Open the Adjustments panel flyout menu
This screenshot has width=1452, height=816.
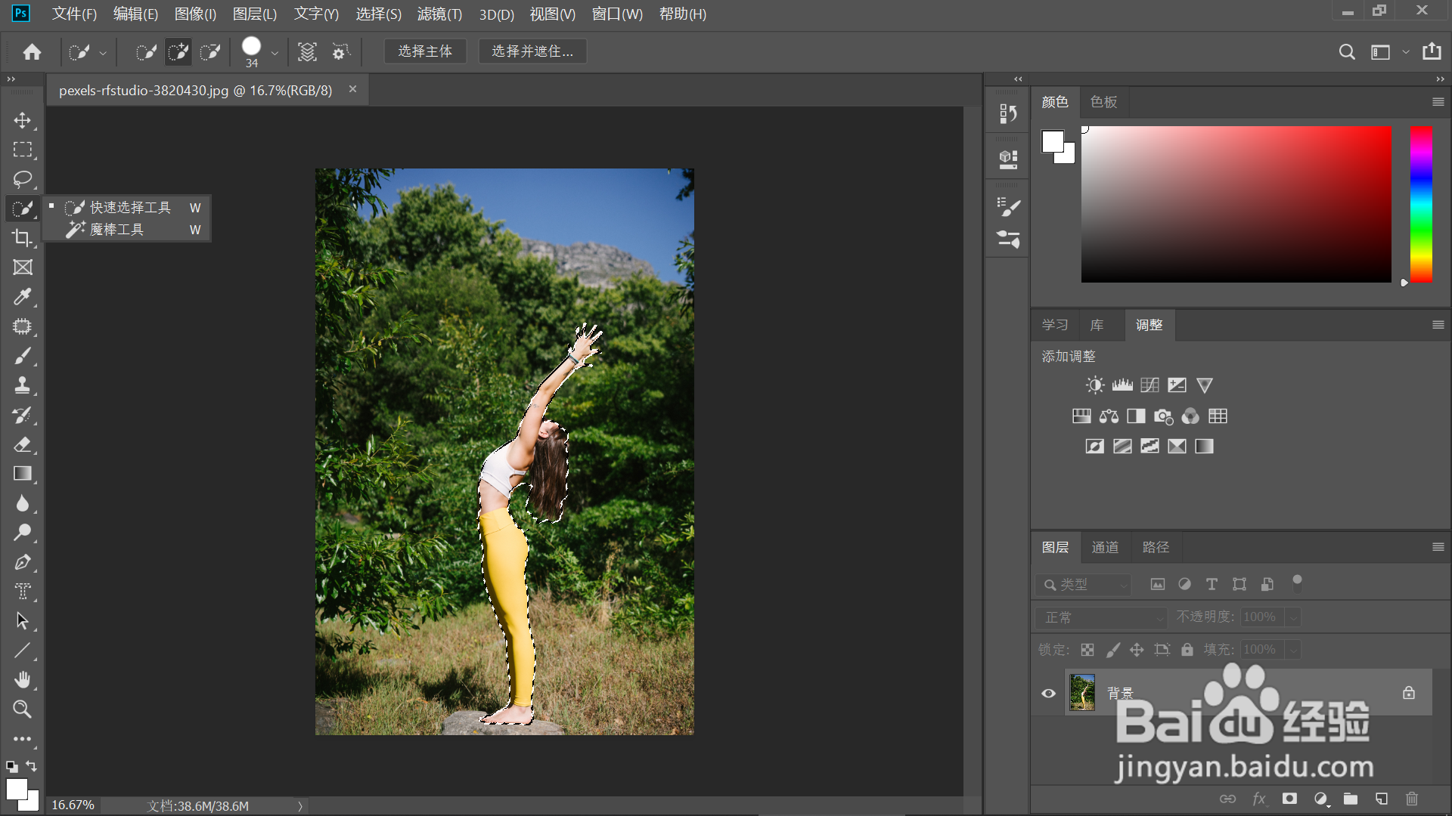[x=1438, y=325]
